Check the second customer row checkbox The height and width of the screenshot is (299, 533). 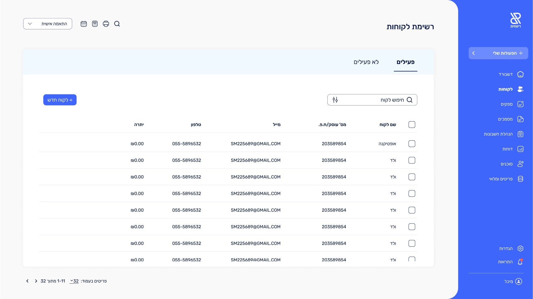pos(412,160)
